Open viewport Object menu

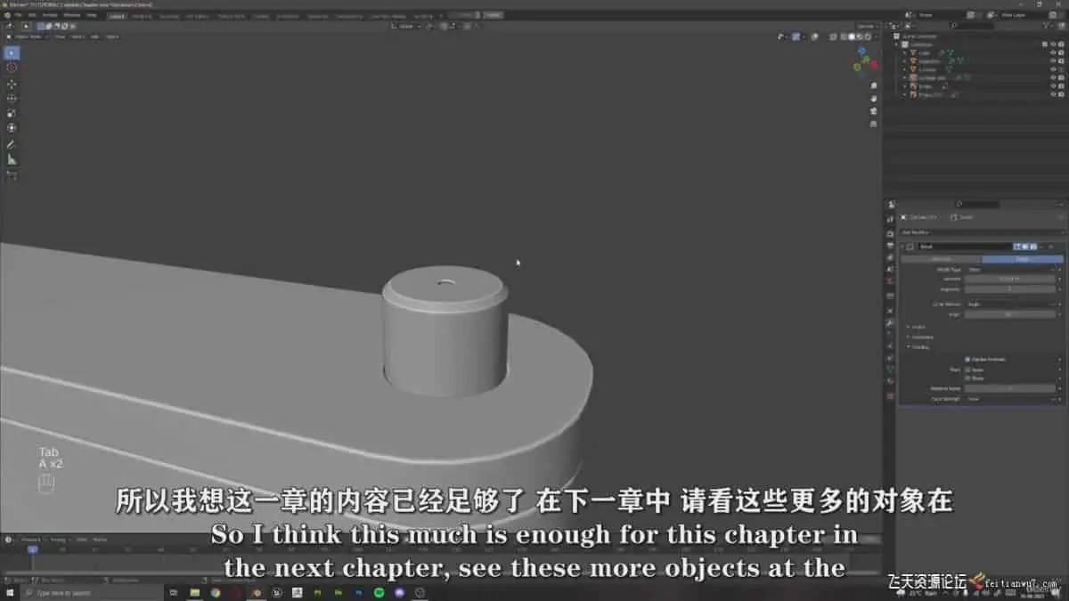click(x=112, y=37)
